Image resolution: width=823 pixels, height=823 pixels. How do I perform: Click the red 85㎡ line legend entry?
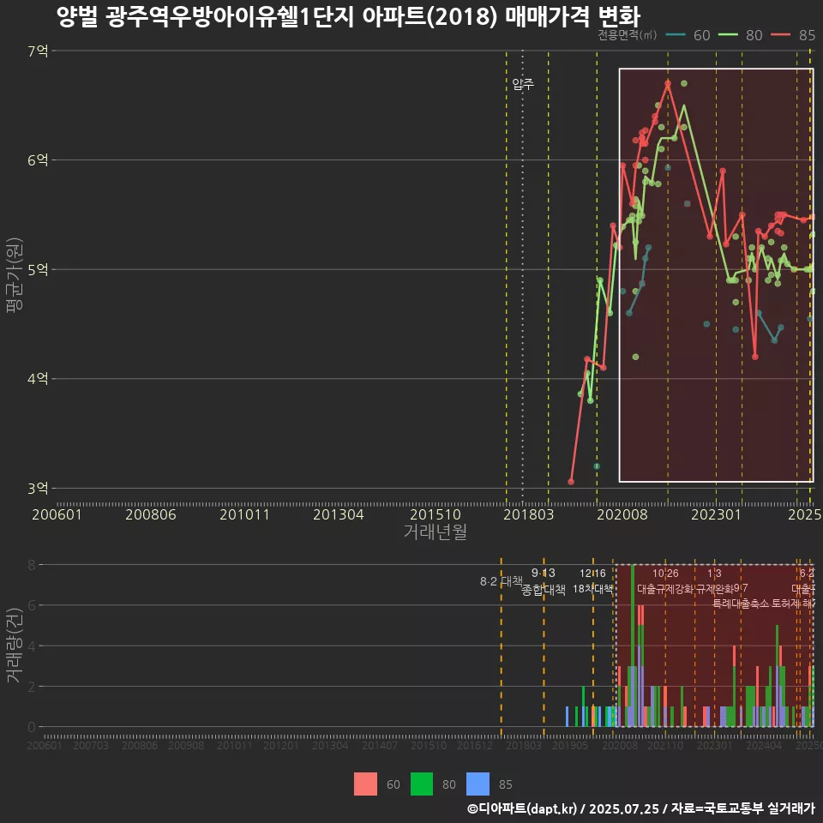click(x=792, y=35)
